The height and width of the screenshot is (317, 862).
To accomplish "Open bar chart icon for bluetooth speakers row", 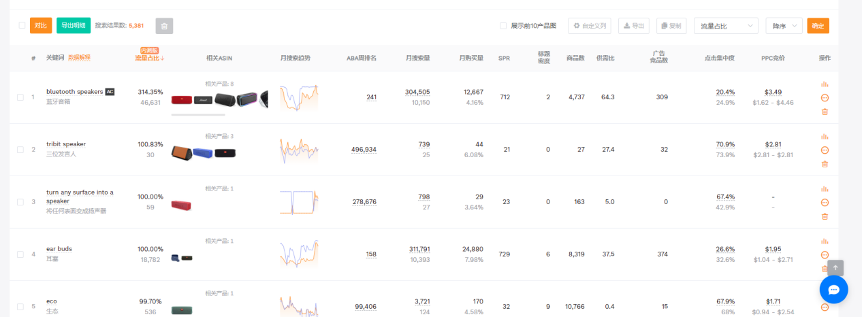I will click(x=825, y=84).
